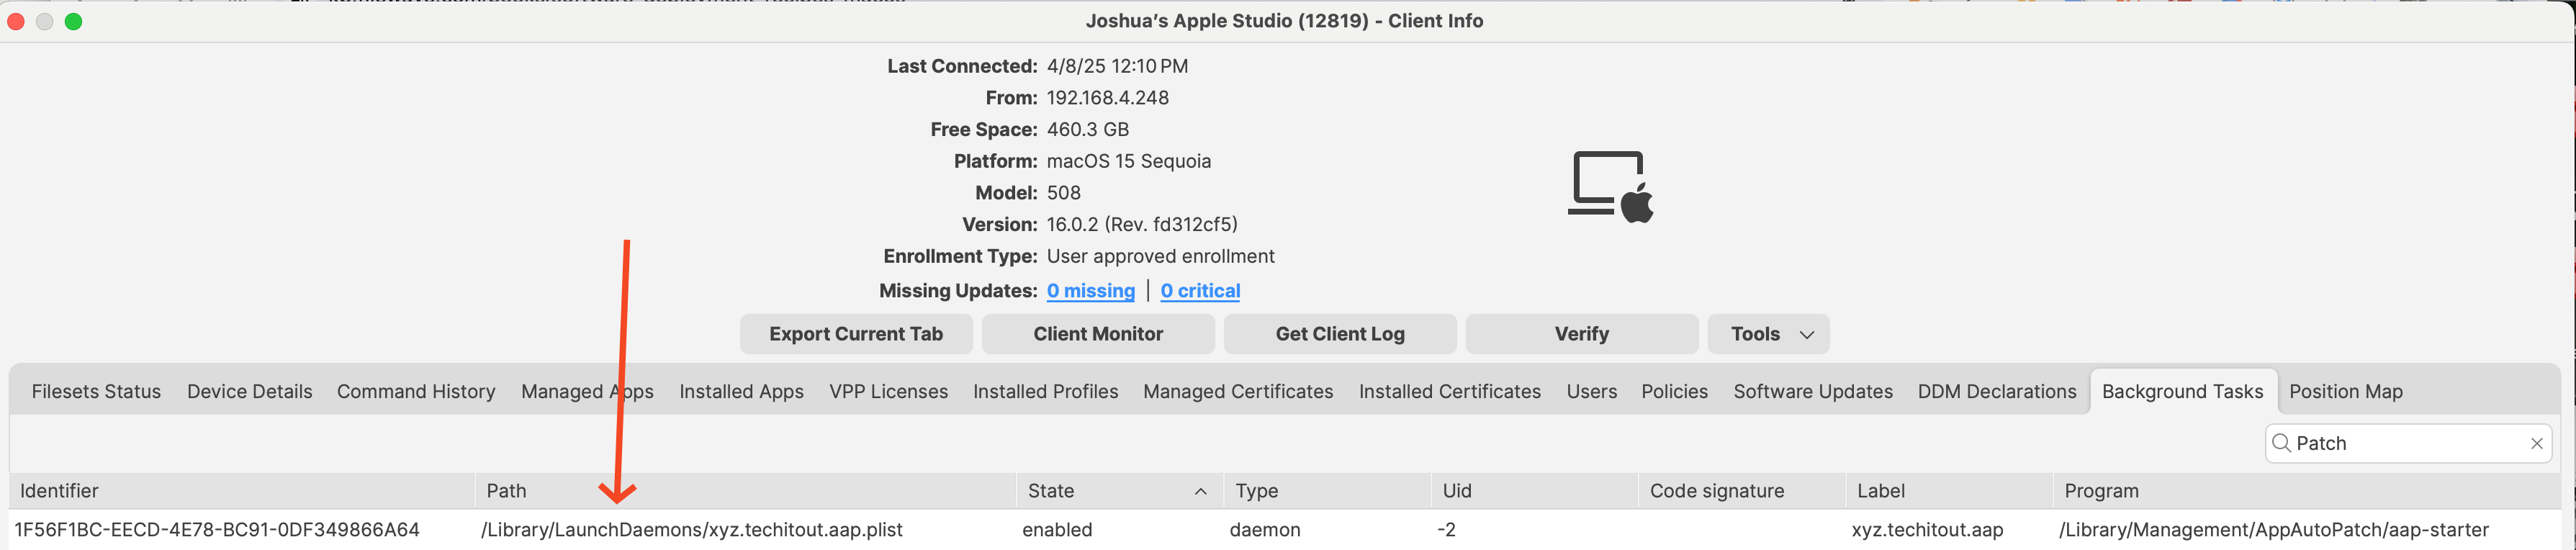Click the Mac computer device icon
The height and width of the screenshot is (550, 2576).
(1610, 187)
